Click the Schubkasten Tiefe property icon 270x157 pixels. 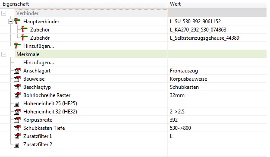coord(17,128)
